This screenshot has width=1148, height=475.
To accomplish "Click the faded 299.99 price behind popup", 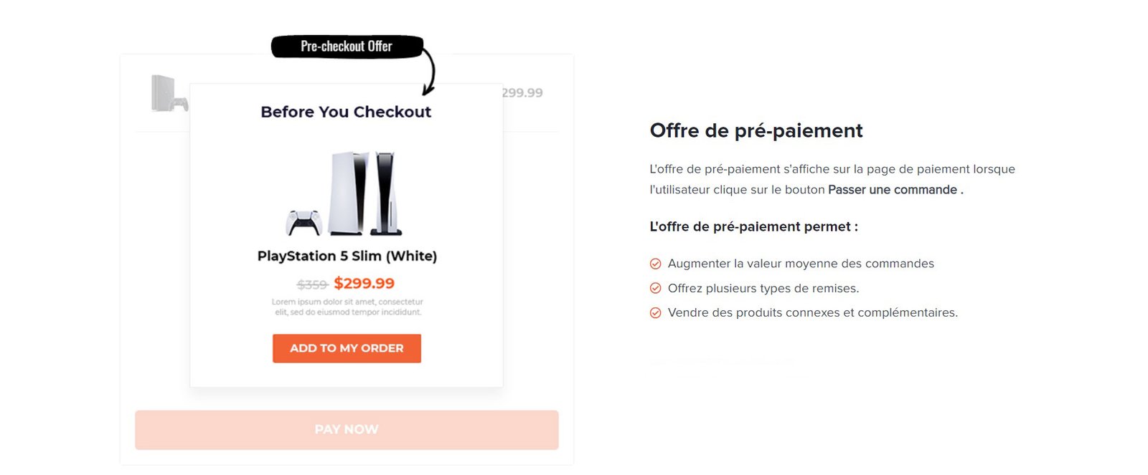I will point(522,93).
